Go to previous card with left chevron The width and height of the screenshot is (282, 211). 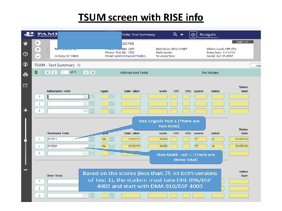coord(47,50)
